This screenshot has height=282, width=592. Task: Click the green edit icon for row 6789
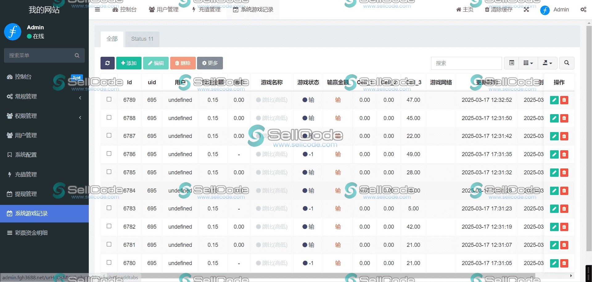554,100
